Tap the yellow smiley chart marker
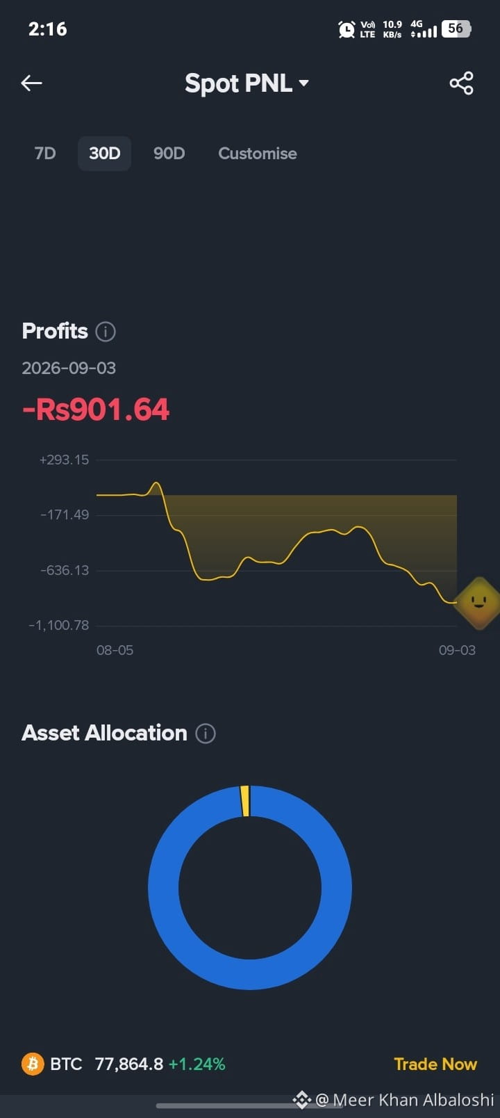Image resolution: width=500 pixels, height=1118 pixels. click(x=478, y=602)
